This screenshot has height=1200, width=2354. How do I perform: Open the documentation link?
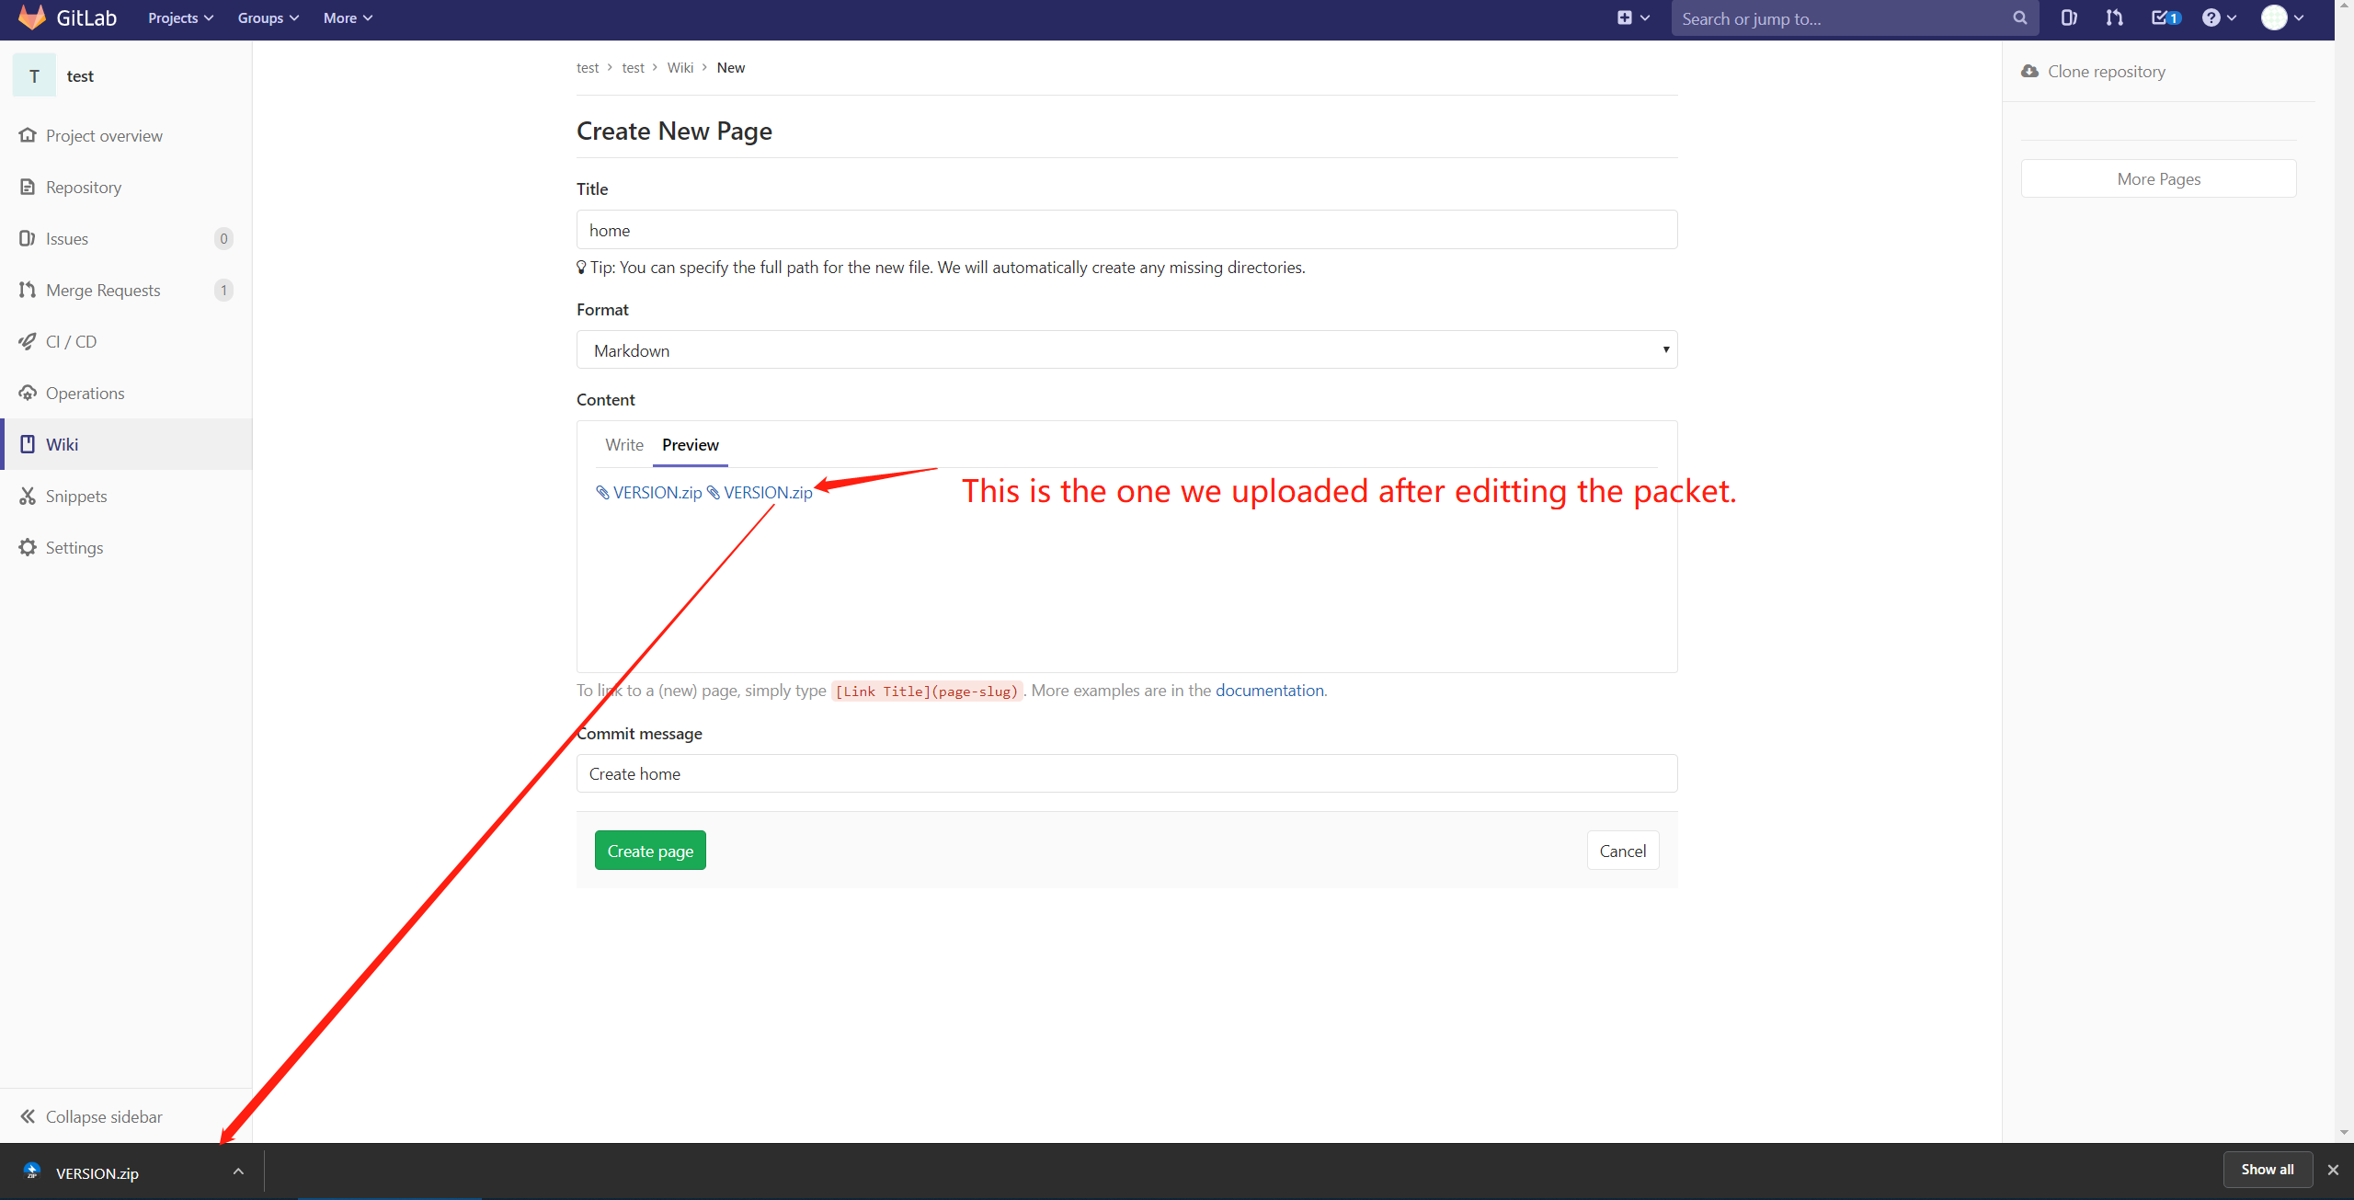point(1269,691)
